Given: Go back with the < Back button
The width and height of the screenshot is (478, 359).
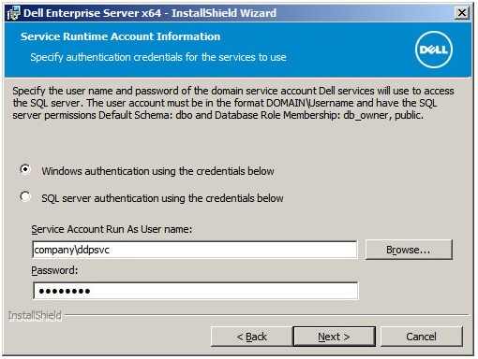Looking at the screenshot, I should tap(252, 337).
